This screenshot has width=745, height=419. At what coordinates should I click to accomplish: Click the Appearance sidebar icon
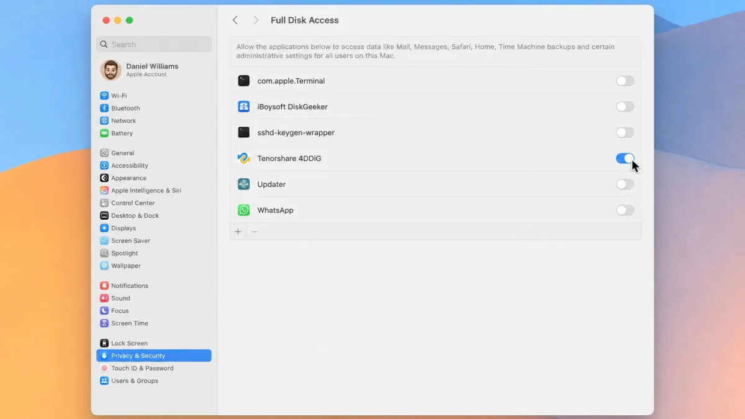coord(104,178)
